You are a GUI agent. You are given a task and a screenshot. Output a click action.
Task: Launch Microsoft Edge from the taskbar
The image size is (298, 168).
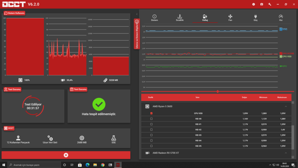point(87,165)
